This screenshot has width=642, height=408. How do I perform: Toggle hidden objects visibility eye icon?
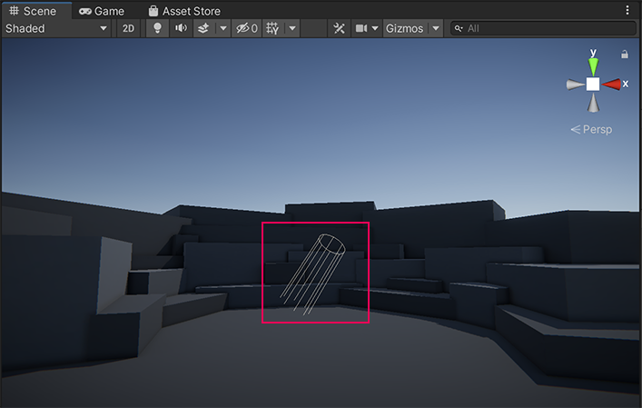246,28
